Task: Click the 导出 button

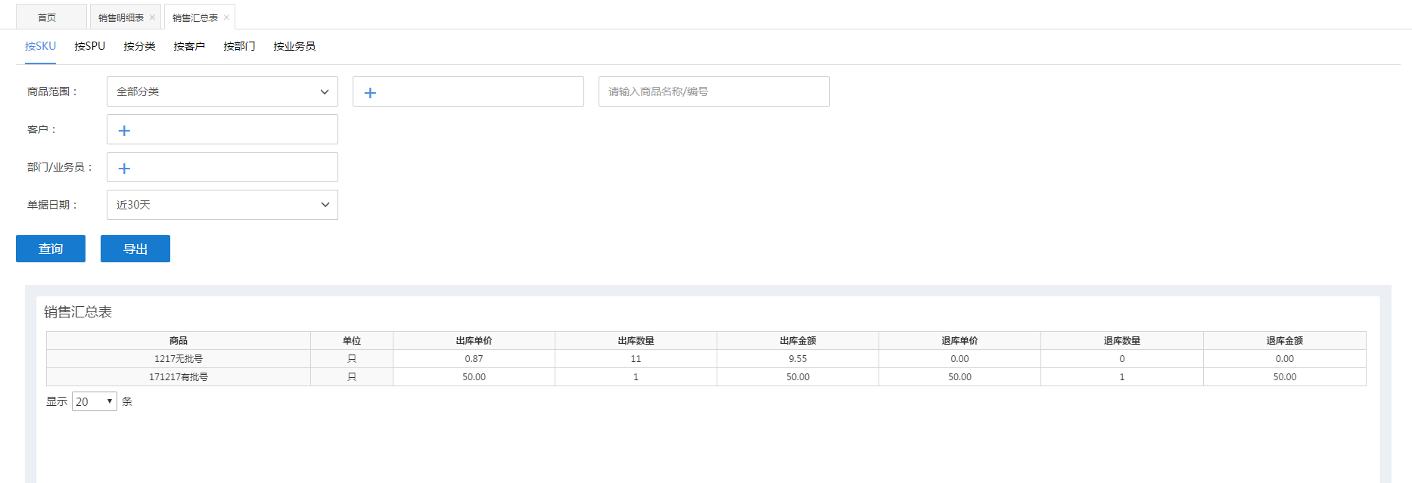Action: tap(135, 249)
